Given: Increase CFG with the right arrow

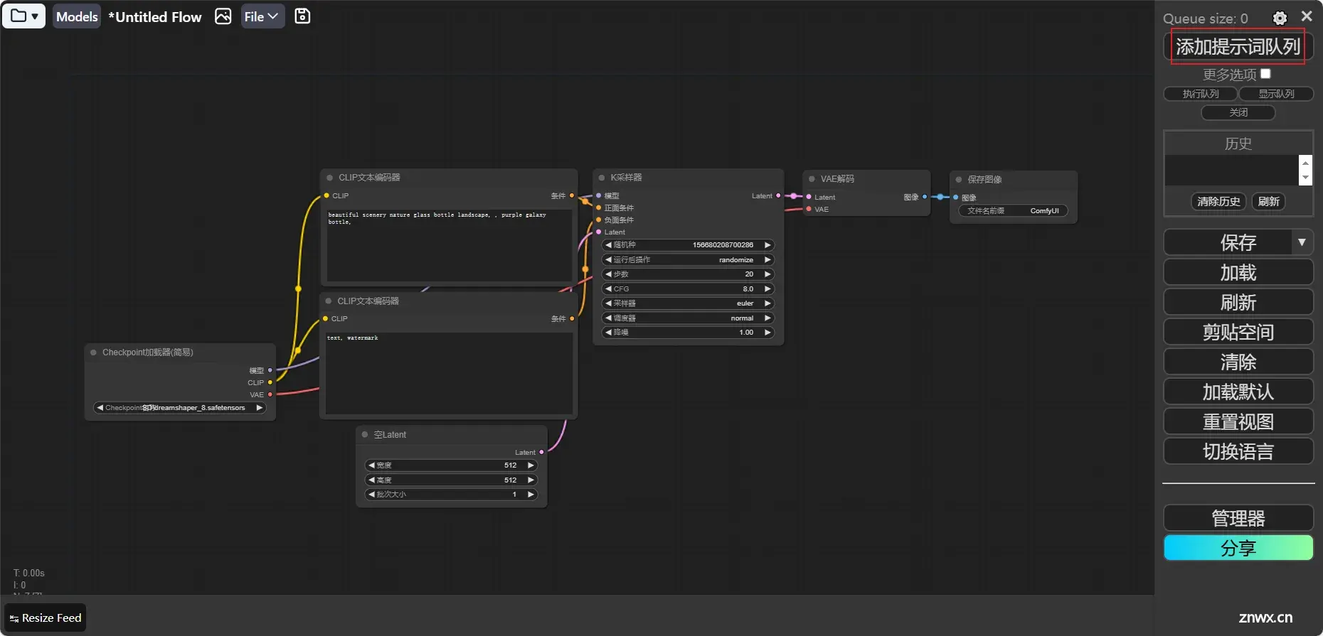Looking at the screenshot, I should coord(767,289).
